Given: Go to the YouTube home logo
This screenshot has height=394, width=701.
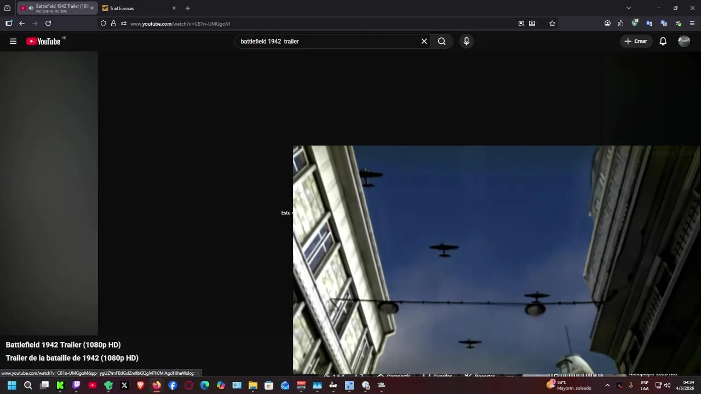Looking at the screenshot, I should 43,41.
